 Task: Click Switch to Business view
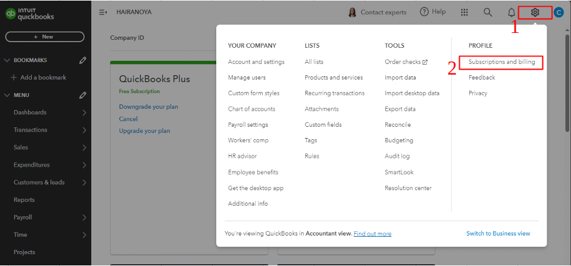point(498,234)
